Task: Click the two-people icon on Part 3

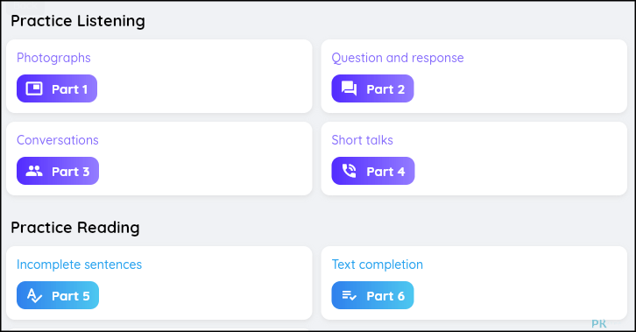Action: click(34, 171)
